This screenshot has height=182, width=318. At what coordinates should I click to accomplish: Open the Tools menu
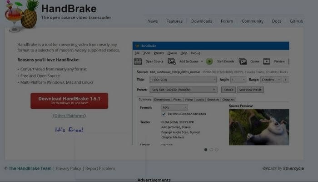pyautogui.click(x=147, y=53)
